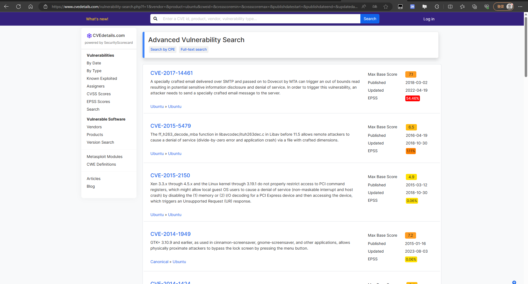
Task: Open browser extensions puzzle icon
Action: (x=437, y=7)
